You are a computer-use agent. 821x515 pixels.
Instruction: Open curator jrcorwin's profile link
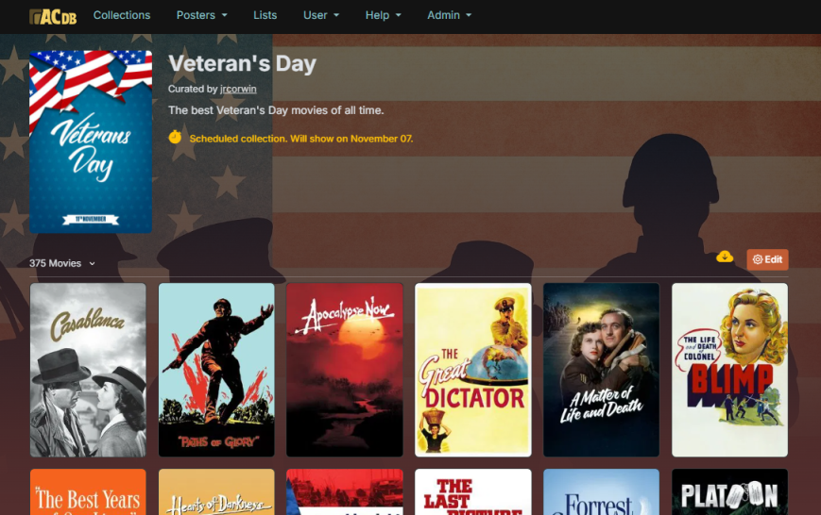238,89
